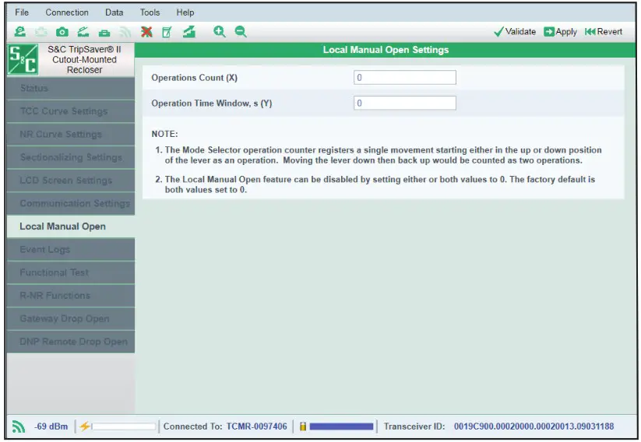Click the Apply button
The height and width of the screenshot is (442, 641).
(x=560, y=32)
